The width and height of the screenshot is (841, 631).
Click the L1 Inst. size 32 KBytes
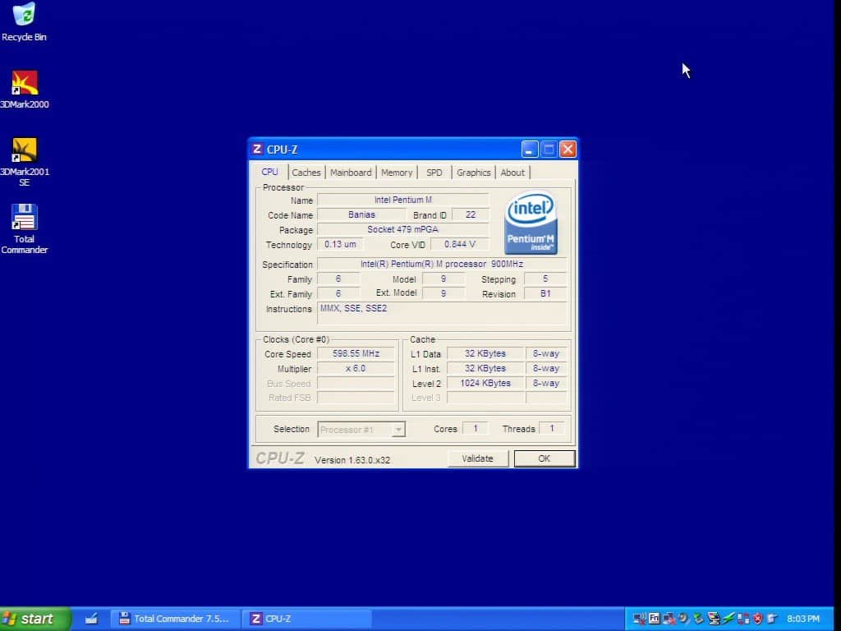pos(485,369)
